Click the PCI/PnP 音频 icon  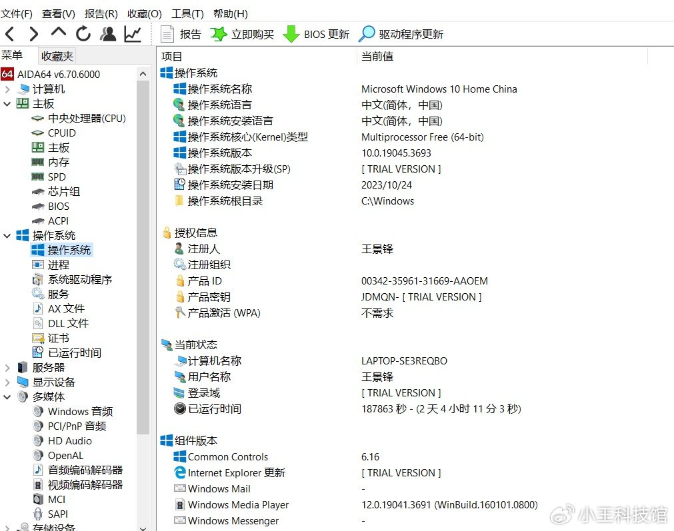click(38, 426)
